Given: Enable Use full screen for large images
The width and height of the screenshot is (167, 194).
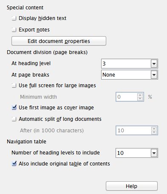Looking at the screenshot, I should click(x=14, y=86).
